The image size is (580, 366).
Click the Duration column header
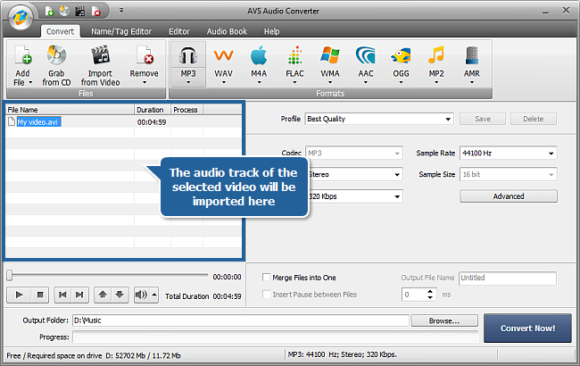click(152, 110)
